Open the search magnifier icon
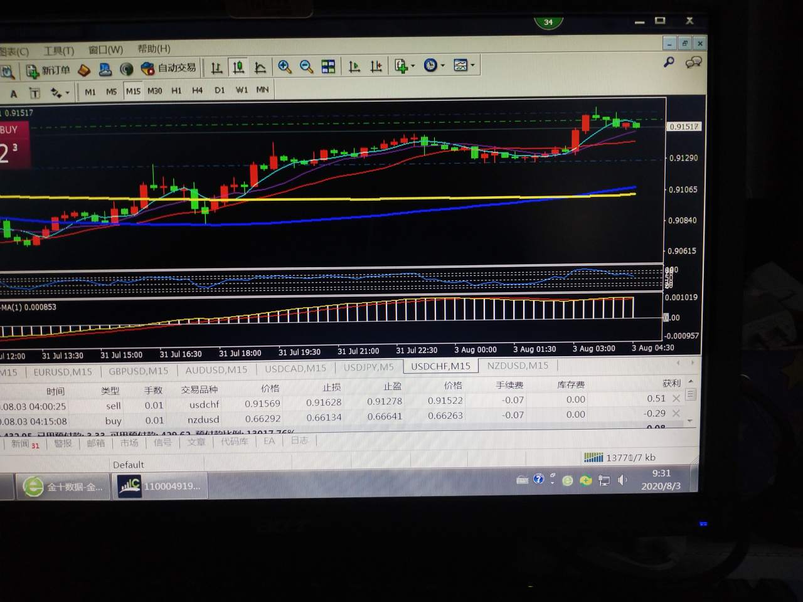The image size is (803, 602). (669, 62)
